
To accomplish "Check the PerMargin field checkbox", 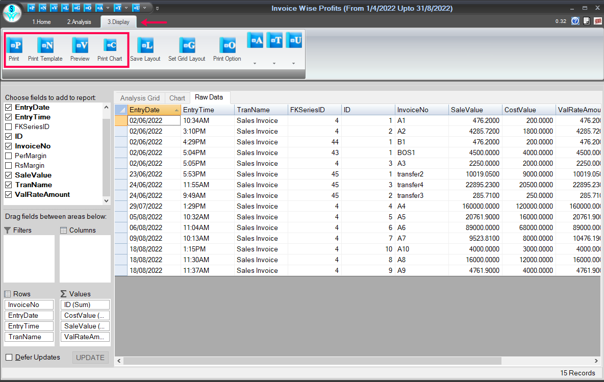I will pos(9,156).
